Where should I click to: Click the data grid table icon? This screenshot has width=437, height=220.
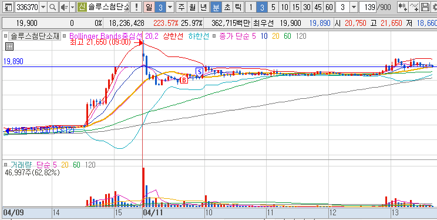point(9,46)
